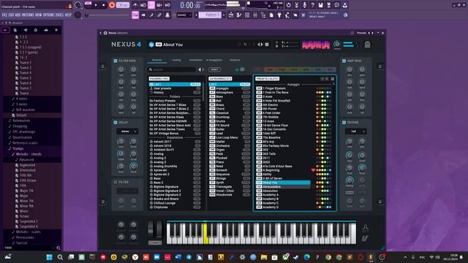The height and width of the screenshot is (263, 468).
Task: Open the OPTIONS menu in FL Studio
Action: tap(49, 15)
